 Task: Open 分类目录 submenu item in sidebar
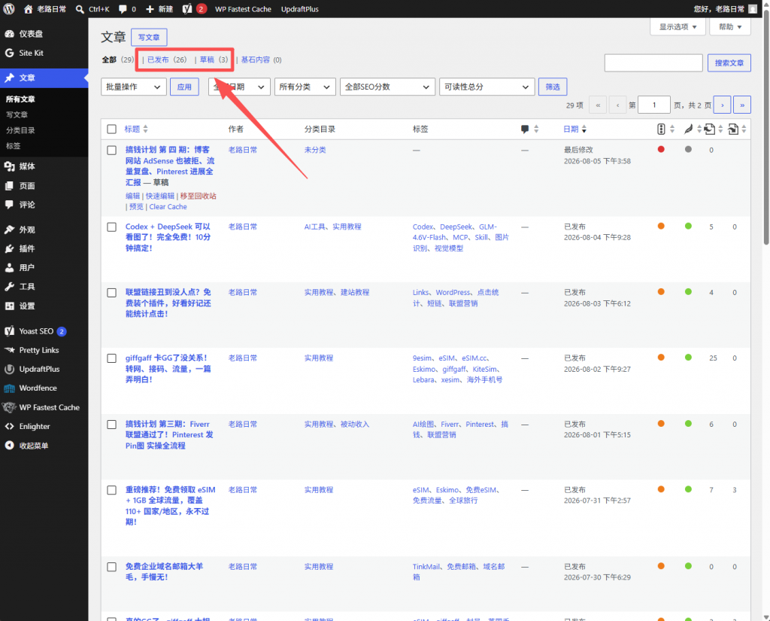20,130
